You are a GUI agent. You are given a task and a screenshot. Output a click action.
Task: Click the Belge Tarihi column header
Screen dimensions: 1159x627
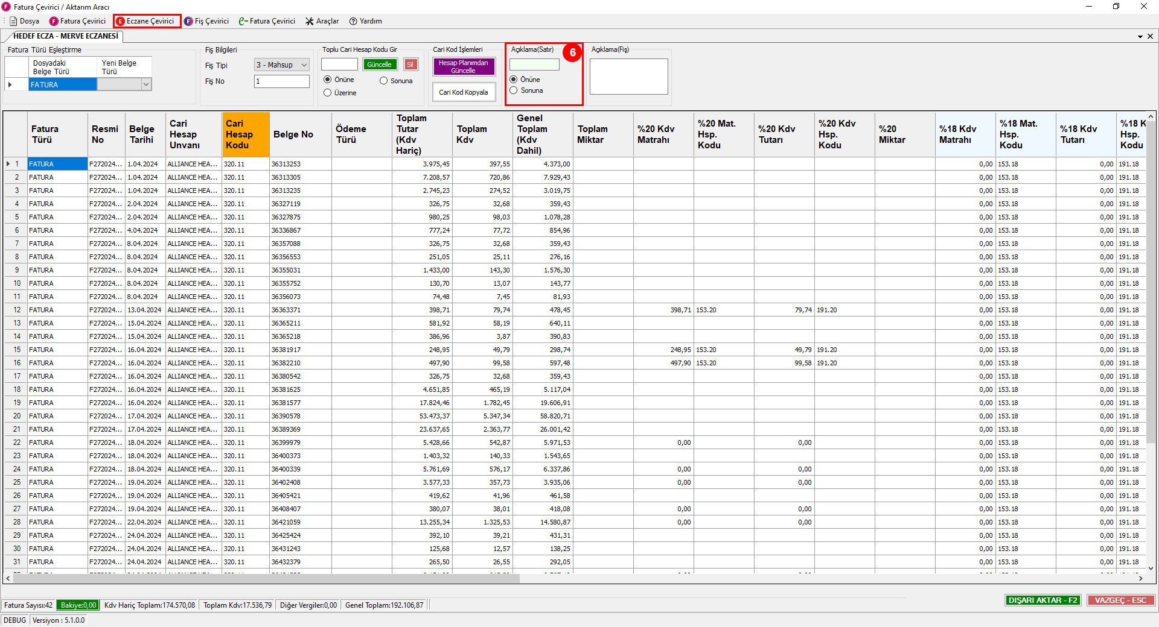tap(145, 134)
